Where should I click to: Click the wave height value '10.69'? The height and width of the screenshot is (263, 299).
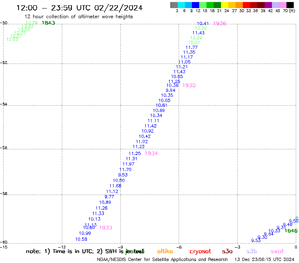(159, 110)
